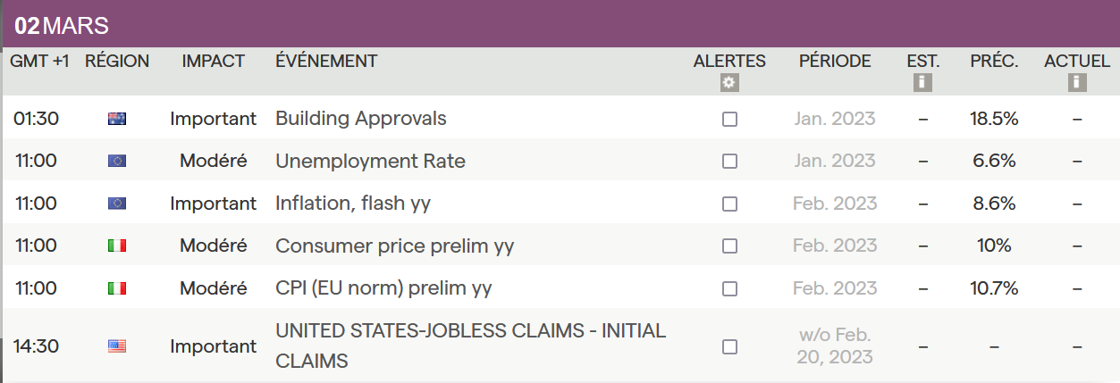
Task: Click Australia flag on Building Approvals row
Action: click(x=117, y=119)
